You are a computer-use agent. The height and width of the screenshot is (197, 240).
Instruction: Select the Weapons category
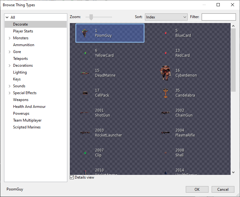[x=21, y=100]
